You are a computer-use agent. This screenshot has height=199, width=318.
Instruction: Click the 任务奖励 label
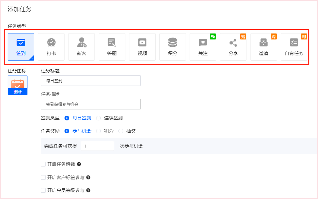(50, 131)
